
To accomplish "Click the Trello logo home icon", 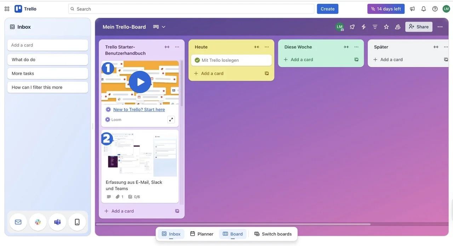I will coord(25,9).
